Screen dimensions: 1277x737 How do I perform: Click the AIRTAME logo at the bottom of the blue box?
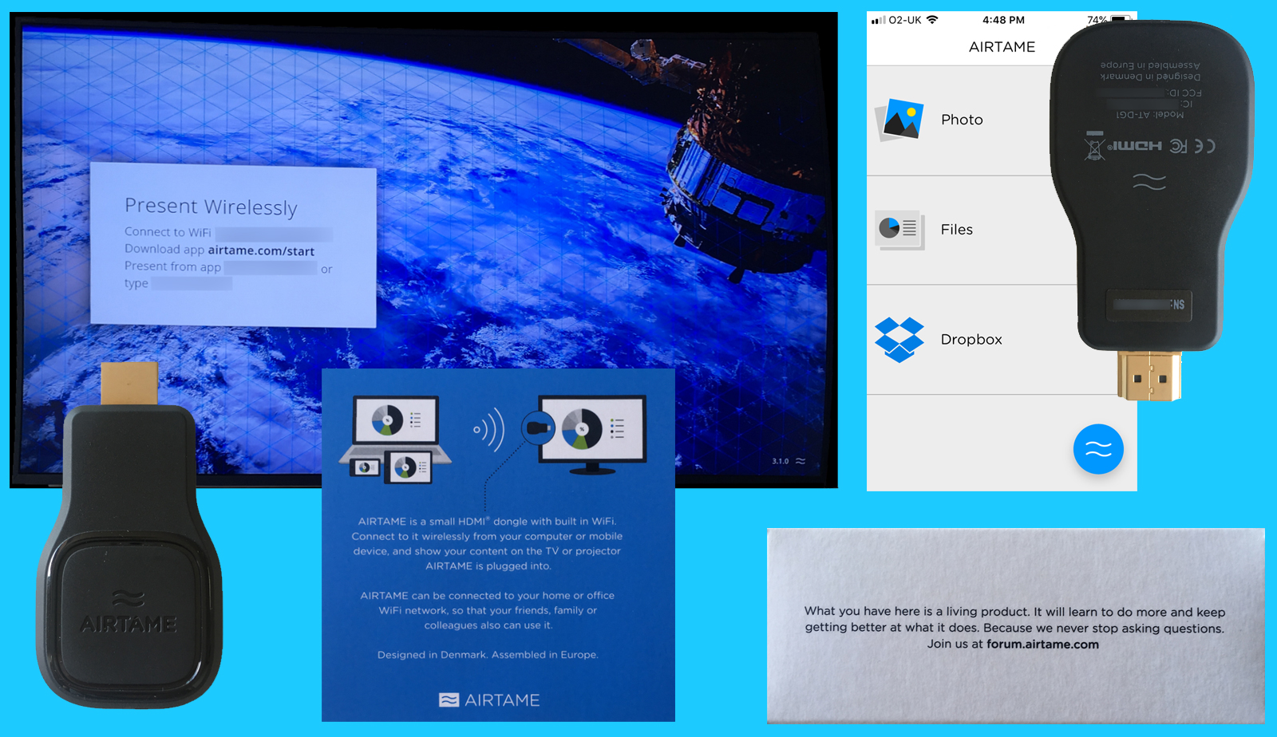click(489, 700)
